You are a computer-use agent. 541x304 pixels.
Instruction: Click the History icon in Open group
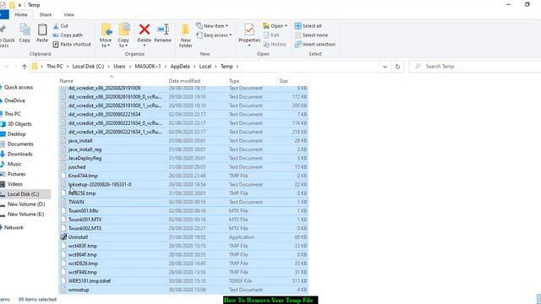pyautogui.click(x=275, y=45)
